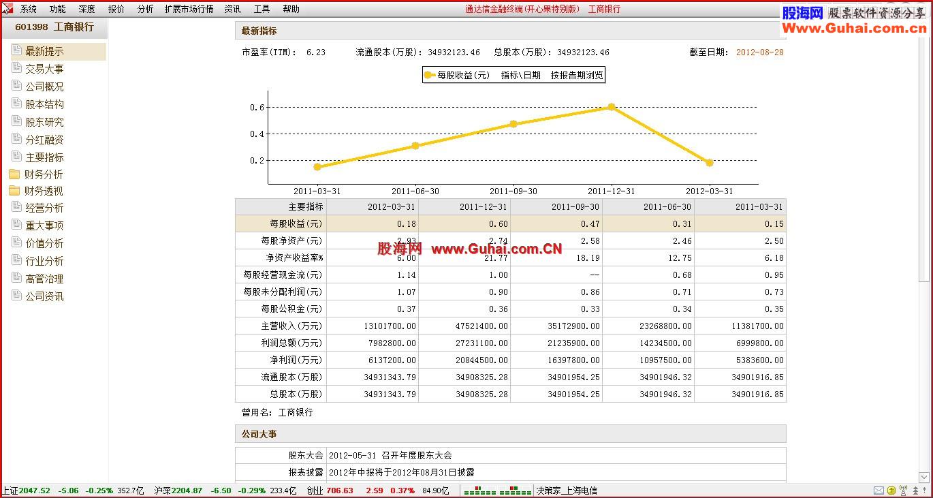
Task: Click the exclamation mark icon in status bar
Action: (926, 491)
